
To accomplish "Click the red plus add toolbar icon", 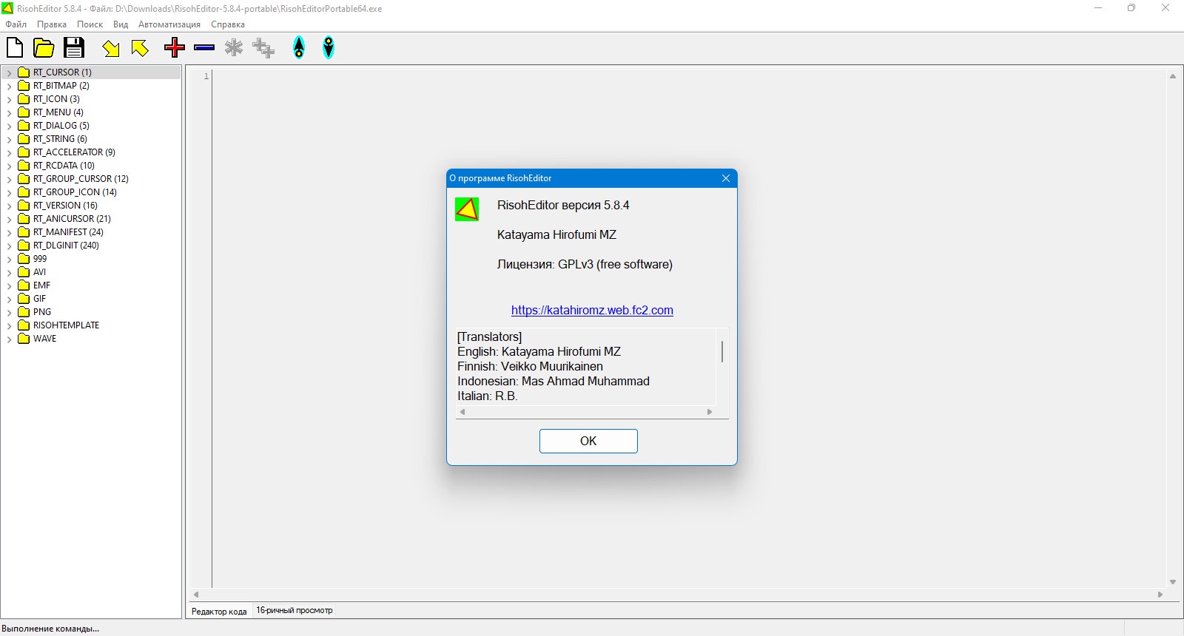I will coord(175,48).
